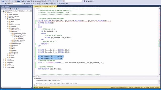Screen dimensions: 161x90
Task: Open the Connect dropdown in Object Explorer
Action: (x=4, y=9)
